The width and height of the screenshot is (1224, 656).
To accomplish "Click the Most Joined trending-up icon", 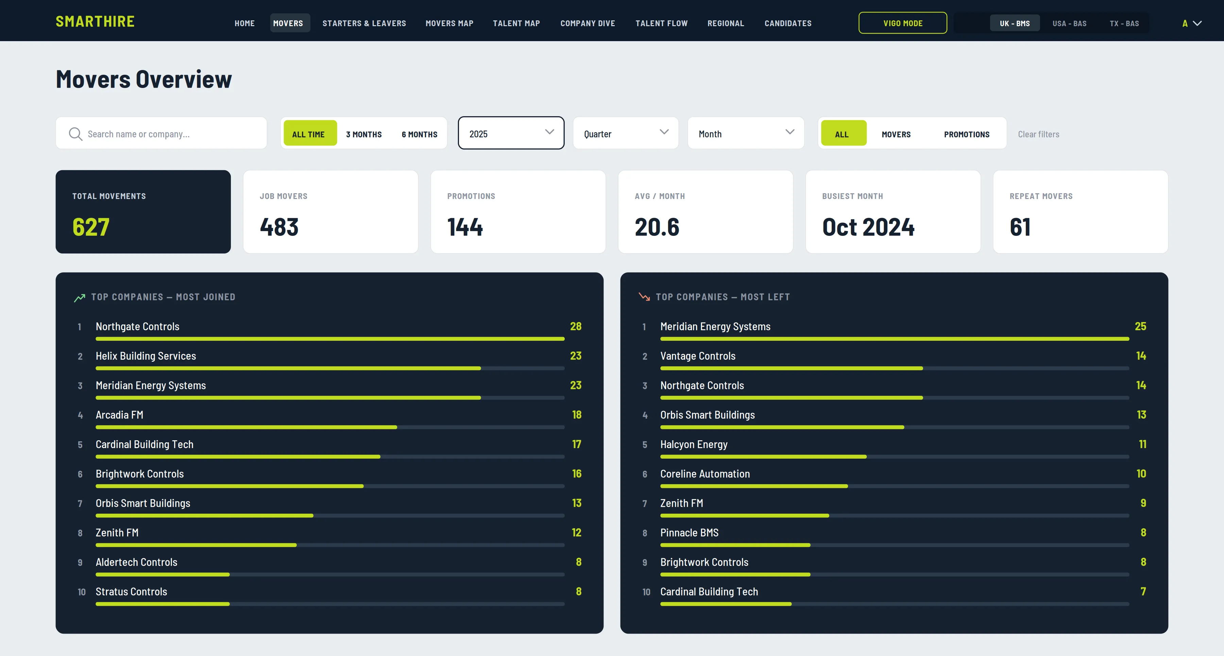I will pos(79,298).
